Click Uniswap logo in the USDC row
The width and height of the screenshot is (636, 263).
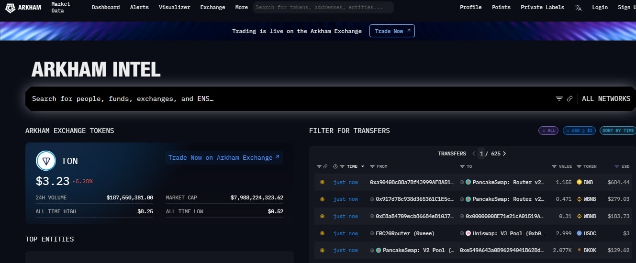click(x=468, y=233)
